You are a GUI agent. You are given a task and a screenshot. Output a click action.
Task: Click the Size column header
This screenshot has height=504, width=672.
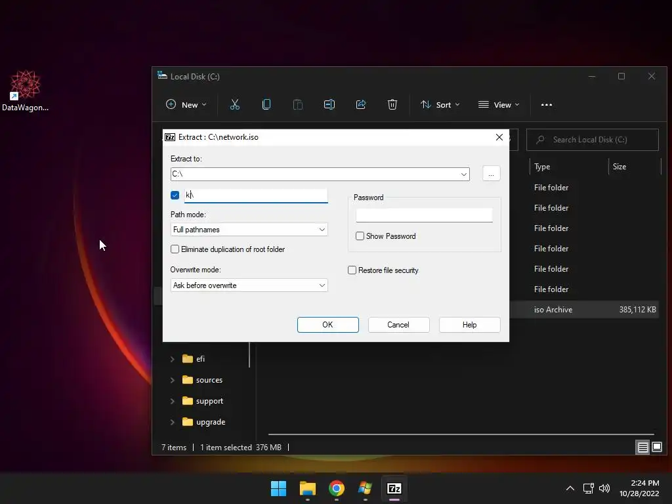[x=619, y=167]
